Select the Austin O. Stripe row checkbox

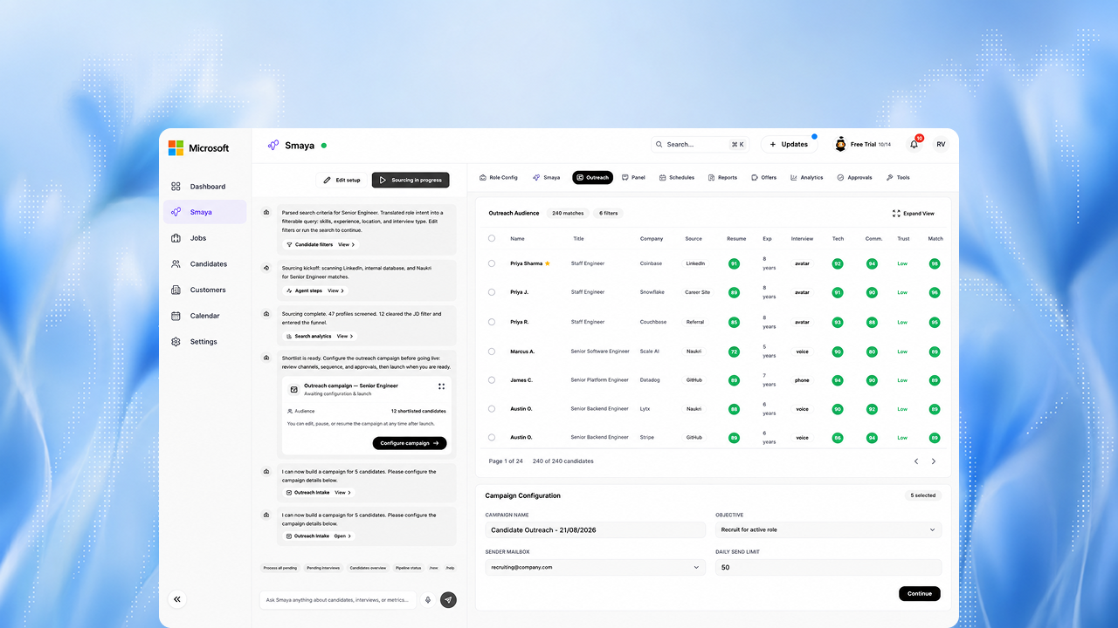[x=492, y=438]
